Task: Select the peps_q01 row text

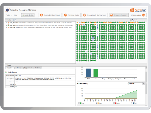Action: [41, 23]
